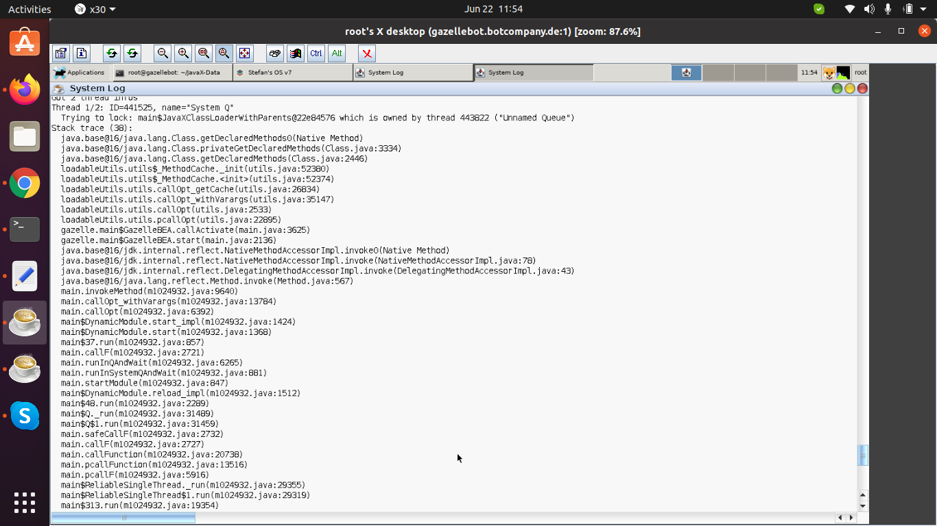Send Ctrl-Alt-Del using the keys icon

tap(275, 53)
